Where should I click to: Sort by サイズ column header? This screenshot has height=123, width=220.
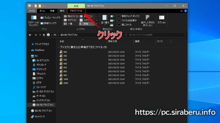[160, 42]
